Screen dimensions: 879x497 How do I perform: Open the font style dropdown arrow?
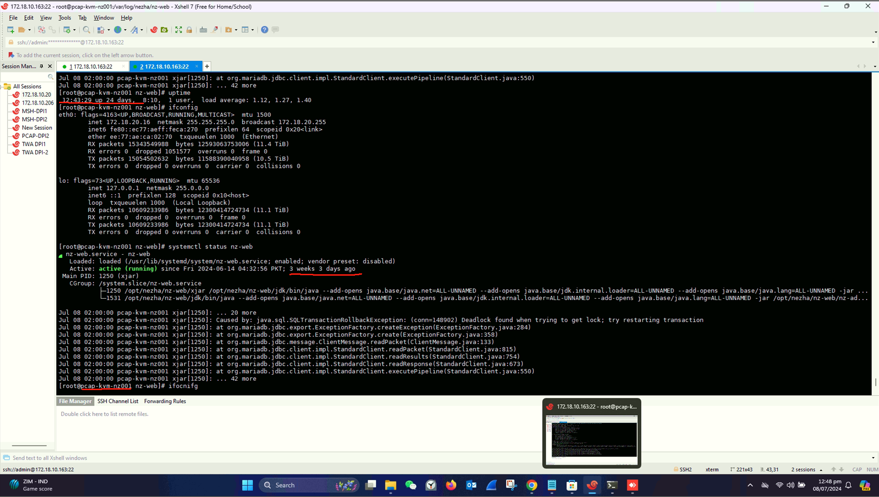142,30
